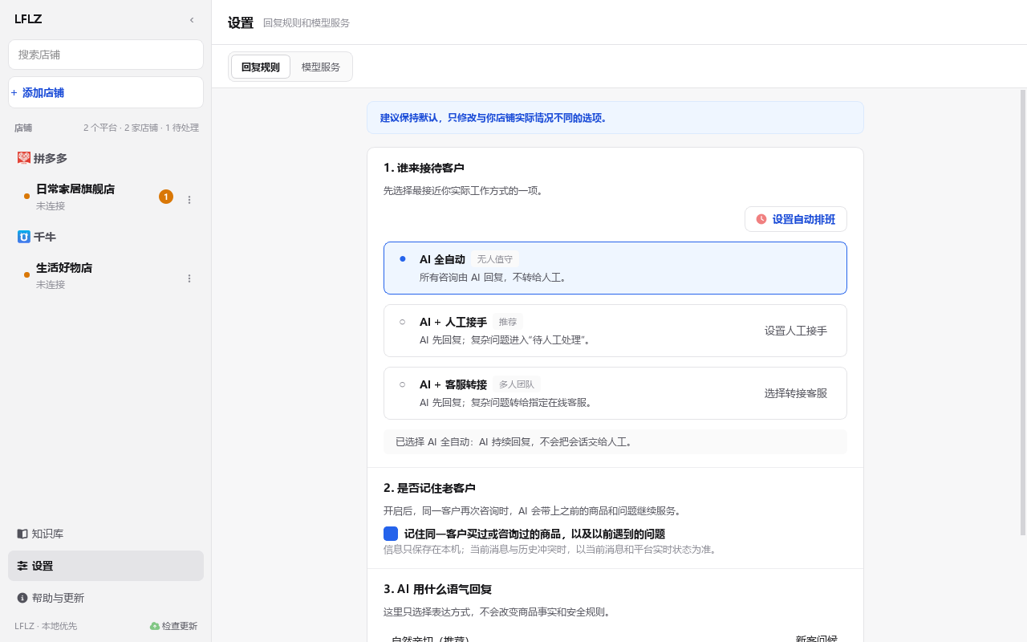Image resolution: width=1027 pixels, height=642 pixels.
Task: Click the 设置 sliders icon in sidebar
Action: click(22, 566)
